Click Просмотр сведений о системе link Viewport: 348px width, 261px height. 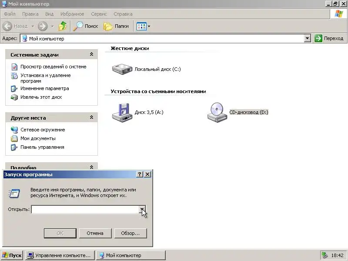(x=54, y=67)
